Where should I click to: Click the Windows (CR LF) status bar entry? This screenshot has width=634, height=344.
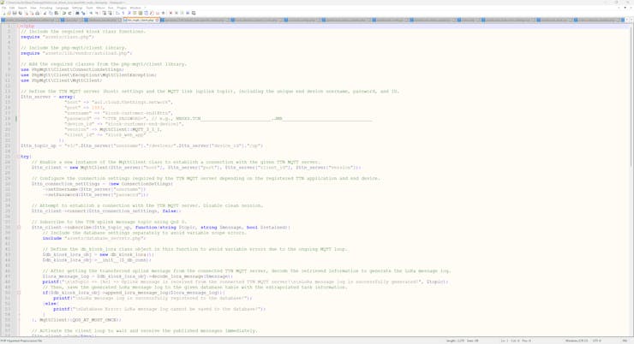(577, 341)
